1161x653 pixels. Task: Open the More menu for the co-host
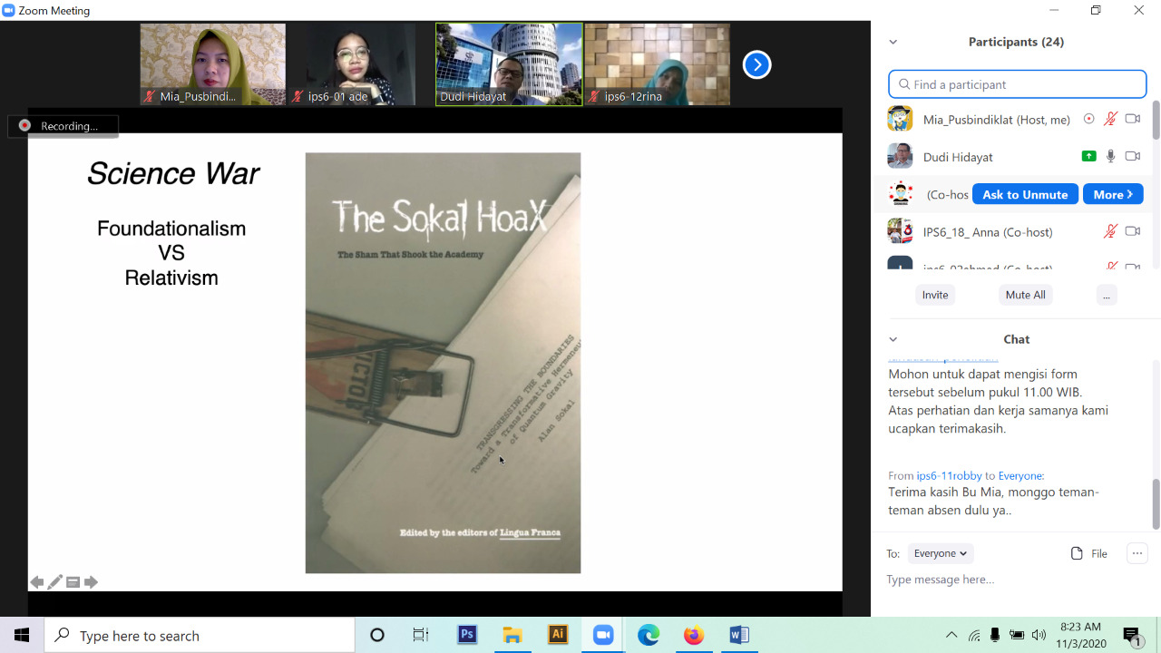point(1112,194)
